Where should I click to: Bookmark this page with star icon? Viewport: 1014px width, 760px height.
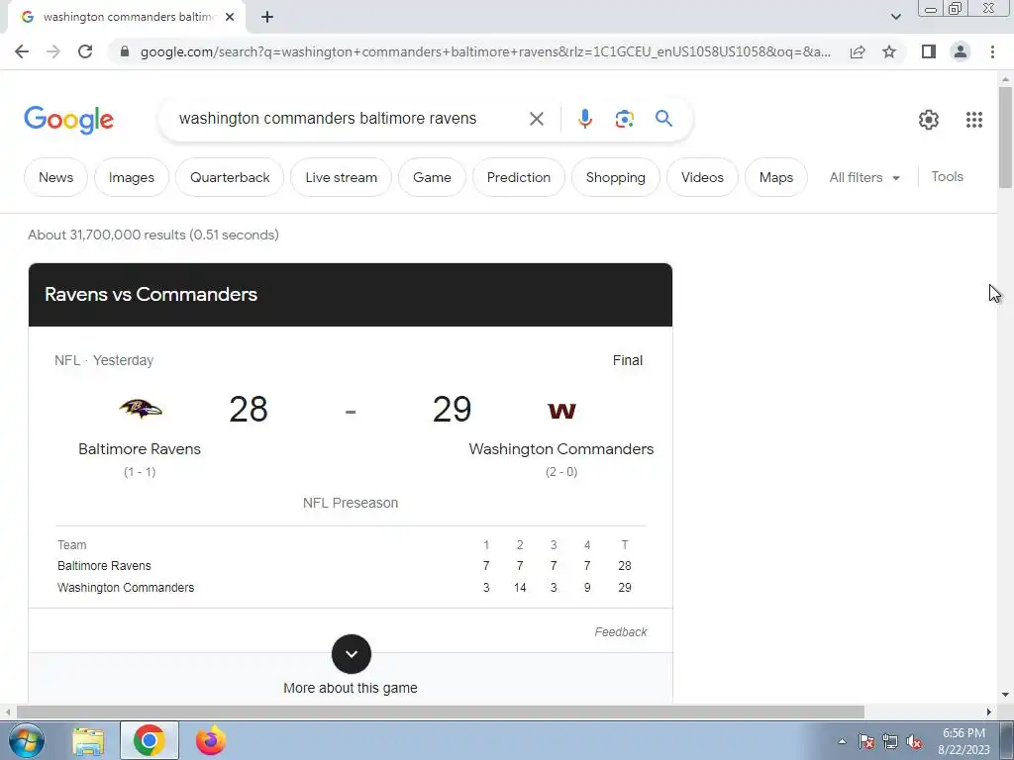[889, 51]
